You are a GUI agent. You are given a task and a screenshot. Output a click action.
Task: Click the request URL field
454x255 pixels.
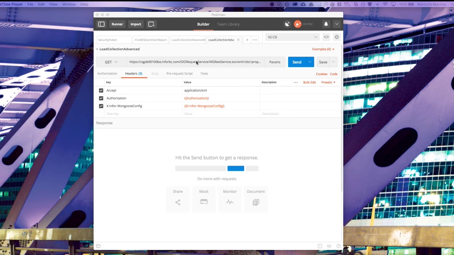coord(195,62)
